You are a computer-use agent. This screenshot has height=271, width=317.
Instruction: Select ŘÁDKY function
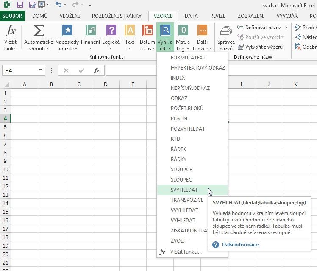pyautogui.click(x=192, y=159)
